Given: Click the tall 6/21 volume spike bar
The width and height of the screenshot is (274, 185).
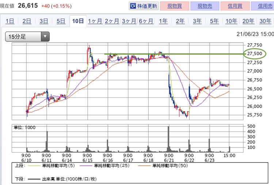Looking at the screenshot, I should pyautogui.click(x=168, y=139).
